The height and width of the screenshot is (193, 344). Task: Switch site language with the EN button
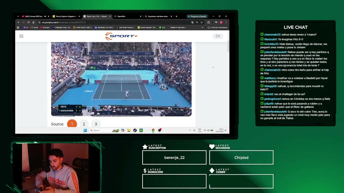point(218,36)
